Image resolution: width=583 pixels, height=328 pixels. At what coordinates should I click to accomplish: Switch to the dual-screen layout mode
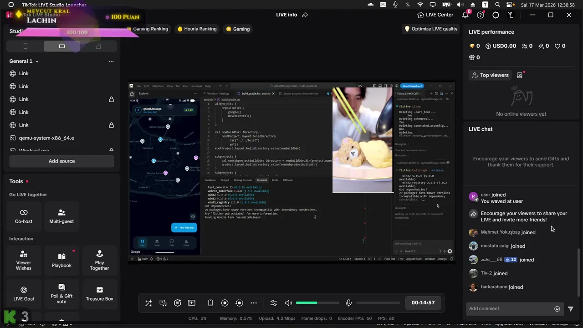pyautogui.click(x=98, y=46)
